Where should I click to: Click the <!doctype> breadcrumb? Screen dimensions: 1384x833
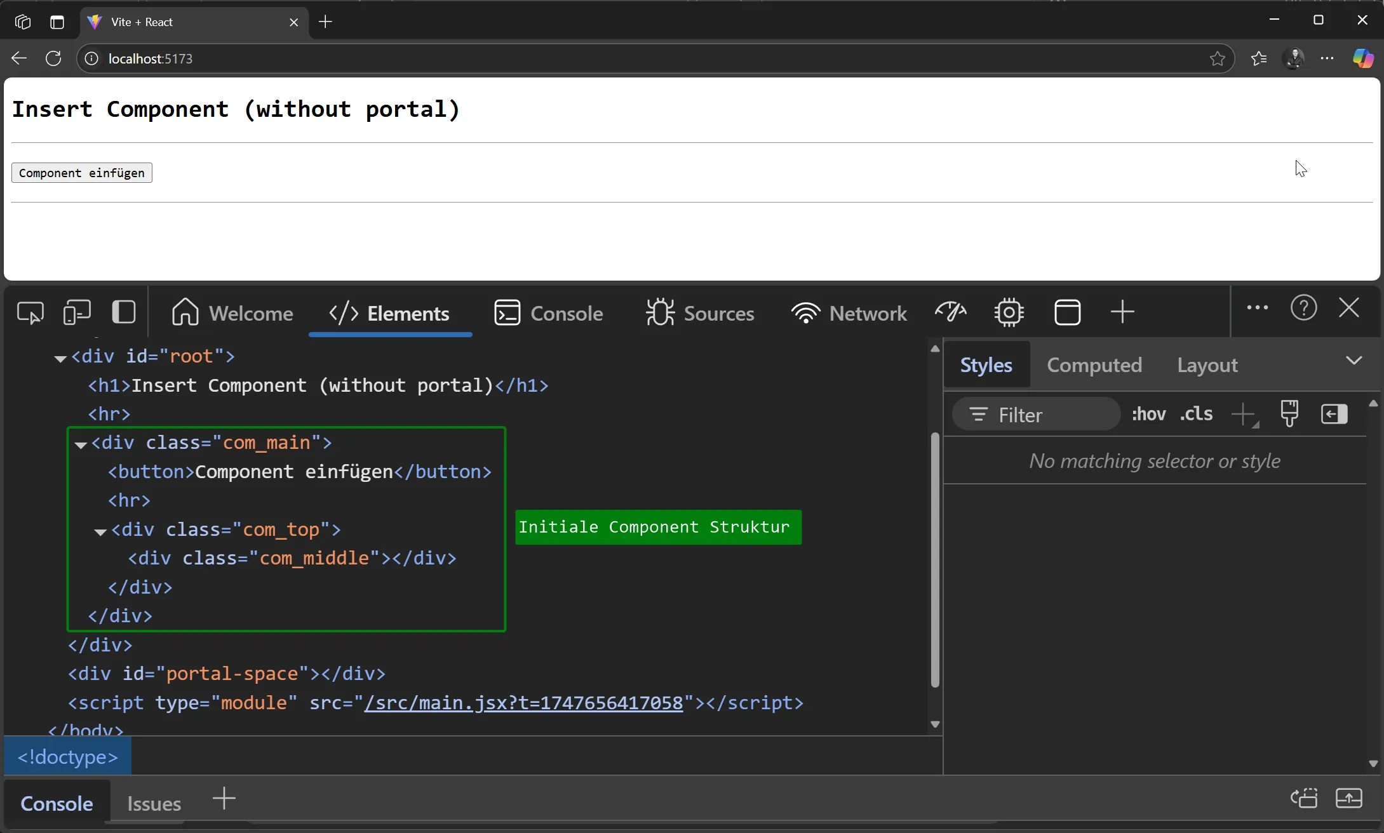point(67,757)
